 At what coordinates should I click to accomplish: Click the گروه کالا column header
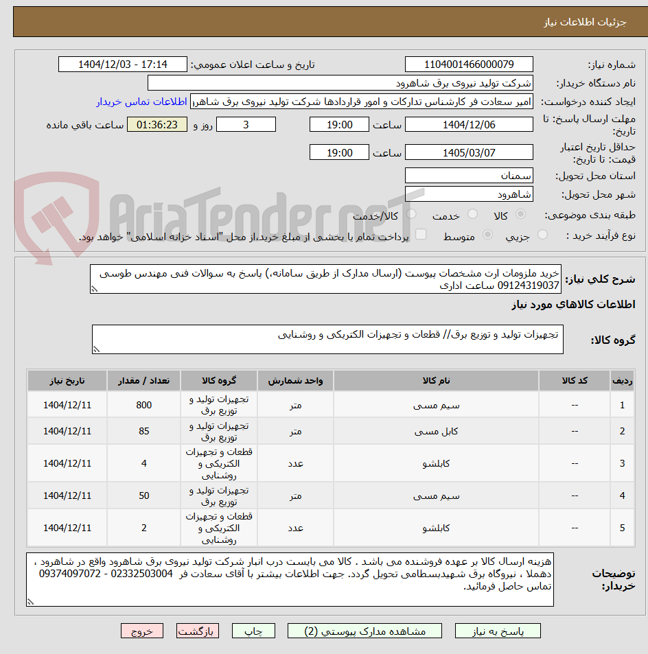[x=219, y=380]
